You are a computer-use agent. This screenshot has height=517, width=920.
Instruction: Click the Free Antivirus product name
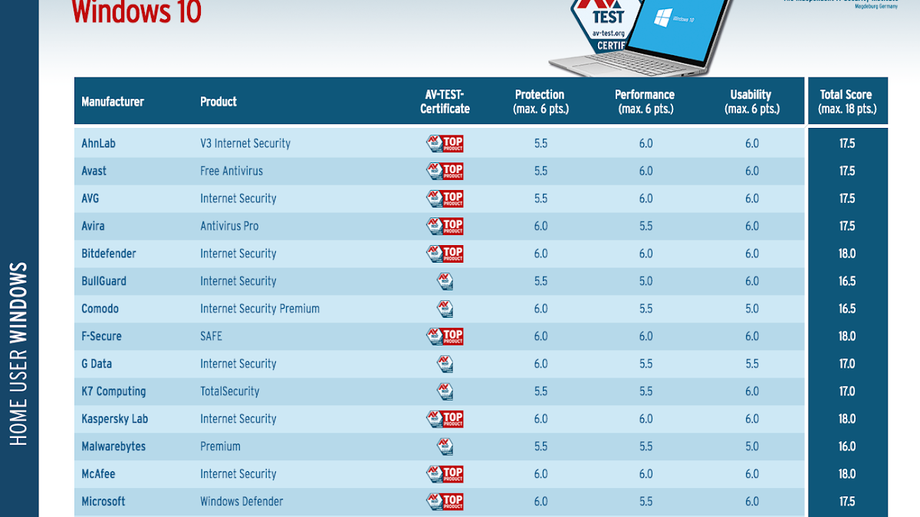pyautogui.click(x=232, y=171)
